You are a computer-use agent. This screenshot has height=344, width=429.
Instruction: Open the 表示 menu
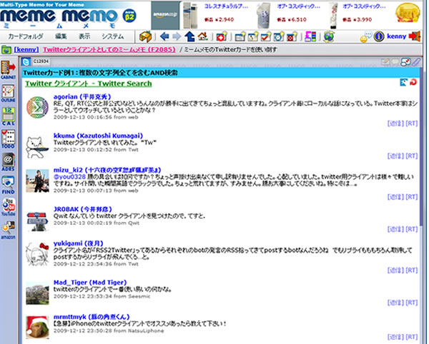84,36
